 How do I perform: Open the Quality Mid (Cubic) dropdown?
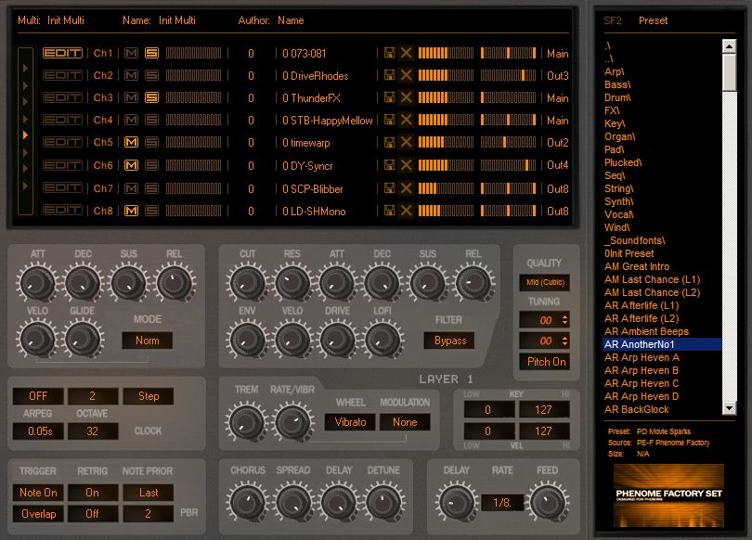(x=544, y=283)
